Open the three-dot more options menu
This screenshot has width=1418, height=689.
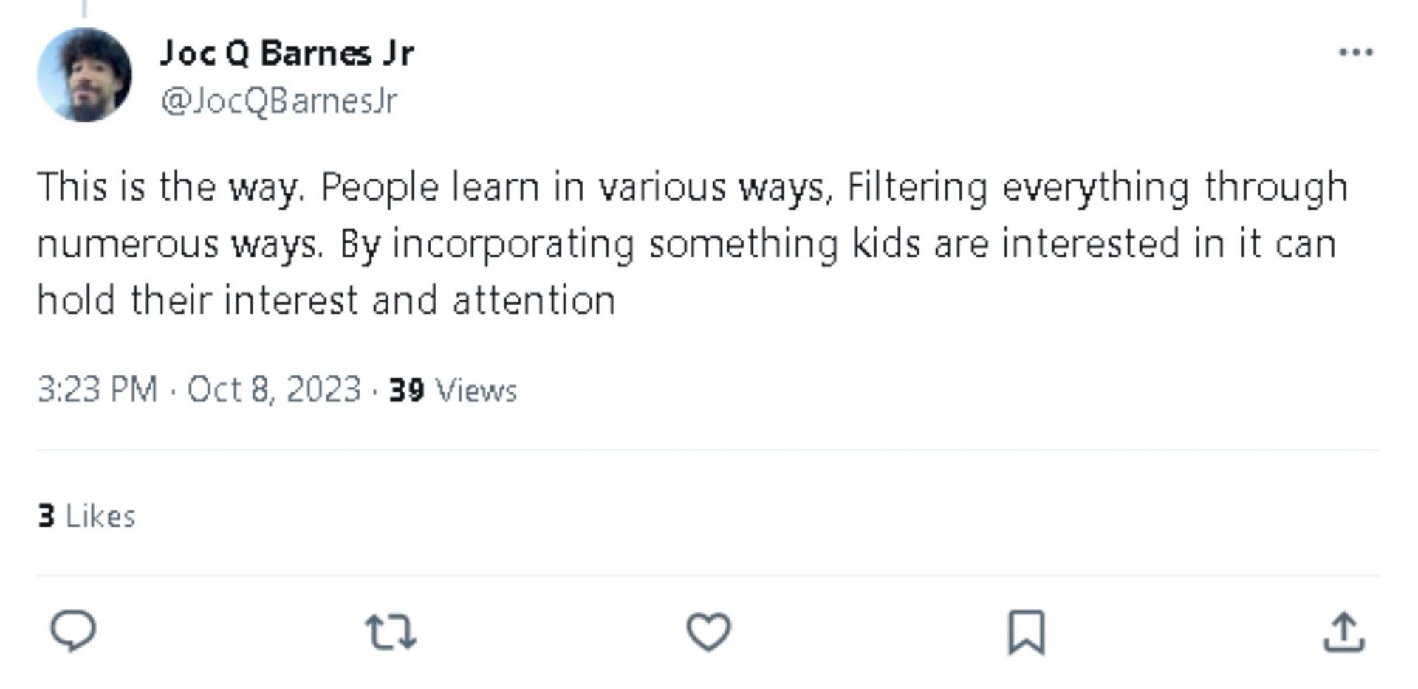pyautogui.click(x=1356, y=52)
